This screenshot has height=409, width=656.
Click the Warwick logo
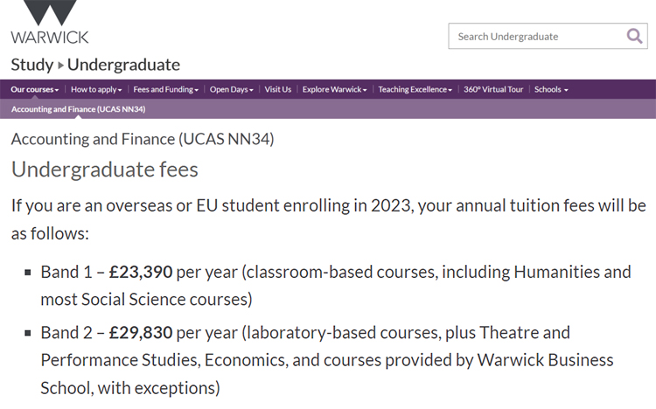click(x=49, y=23)
